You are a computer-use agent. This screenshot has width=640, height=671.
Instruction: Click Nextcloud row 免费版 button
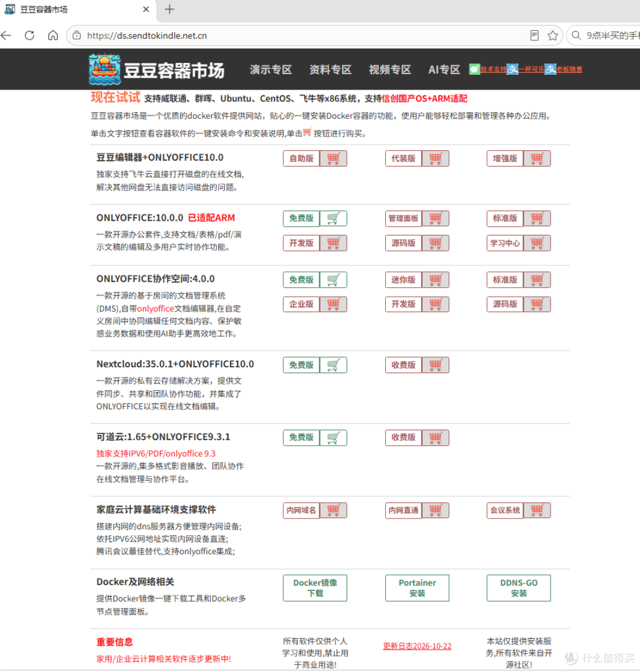302,365
